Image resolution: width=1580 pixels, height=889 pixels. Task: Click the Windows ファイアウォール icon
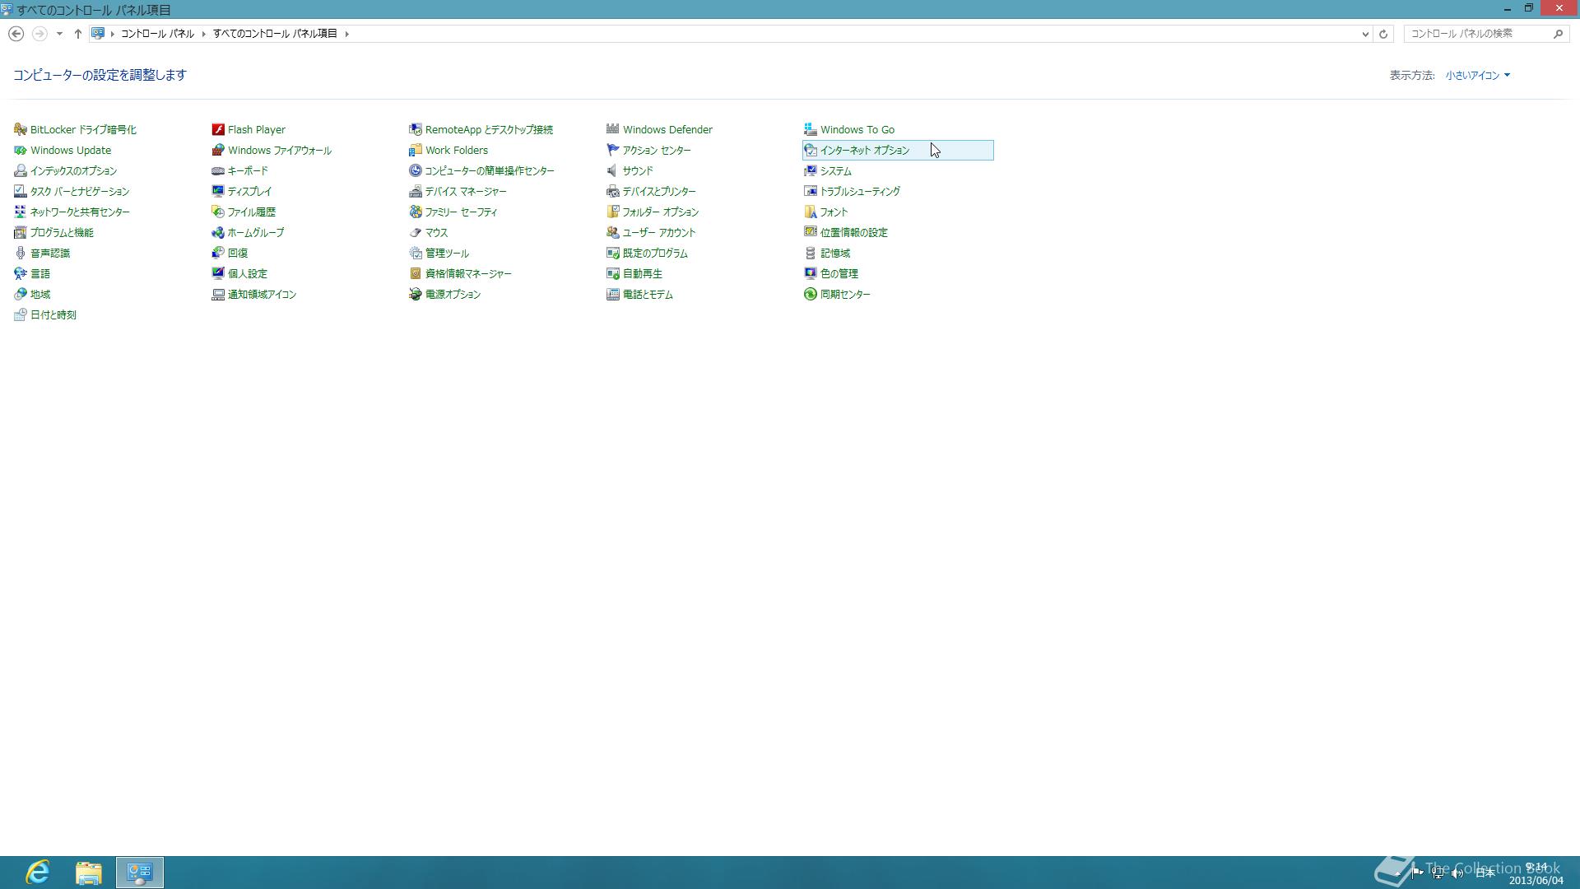click(x=218, y=150)
